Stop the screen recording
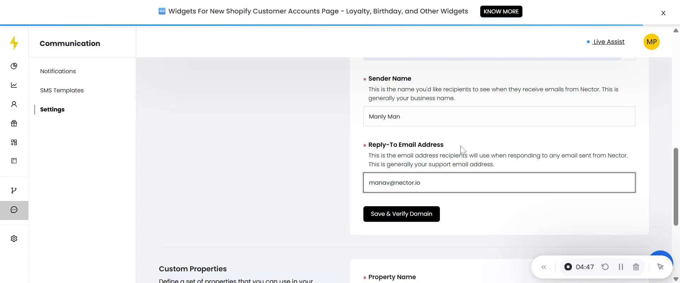 568,267
